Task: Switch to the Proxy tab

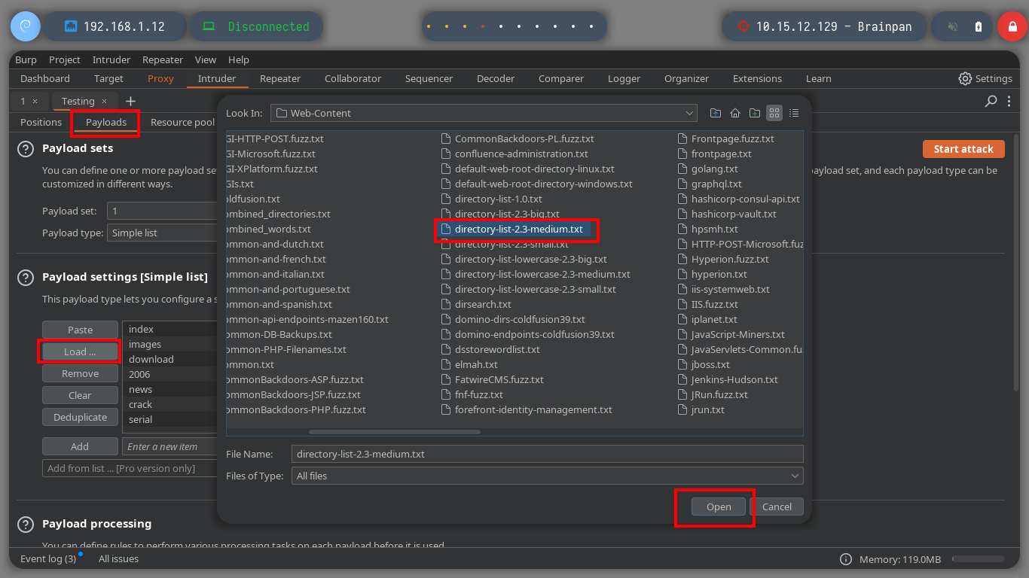Action: pyautogui.click(x=160, y=78)
